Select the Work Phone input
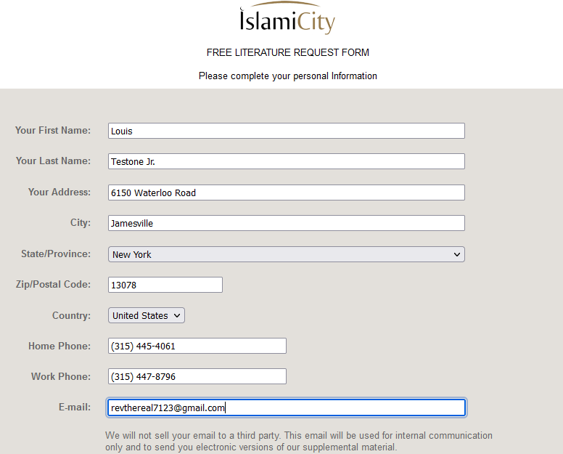 click(197, 376)
